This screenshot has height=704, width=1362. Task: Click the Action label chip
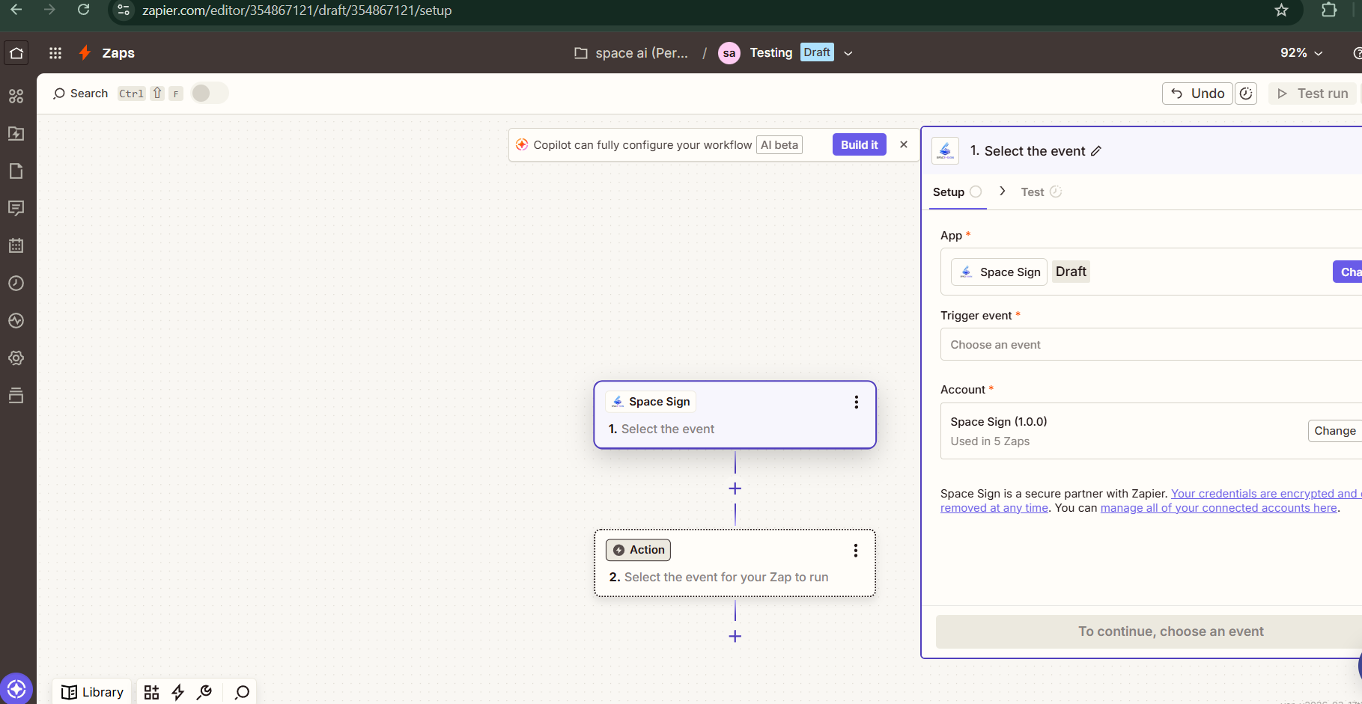tap(638, 551)
